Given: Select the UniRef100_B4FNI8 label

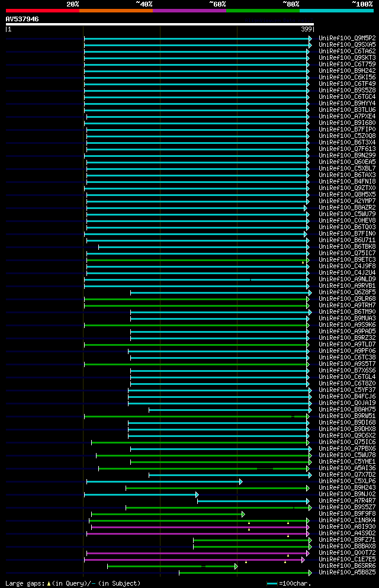Looking at the screenshot, I should tap(347, 182).
